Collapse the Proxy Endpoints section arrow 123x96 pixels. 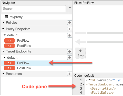pyautogui.click(x=3, y=29)
